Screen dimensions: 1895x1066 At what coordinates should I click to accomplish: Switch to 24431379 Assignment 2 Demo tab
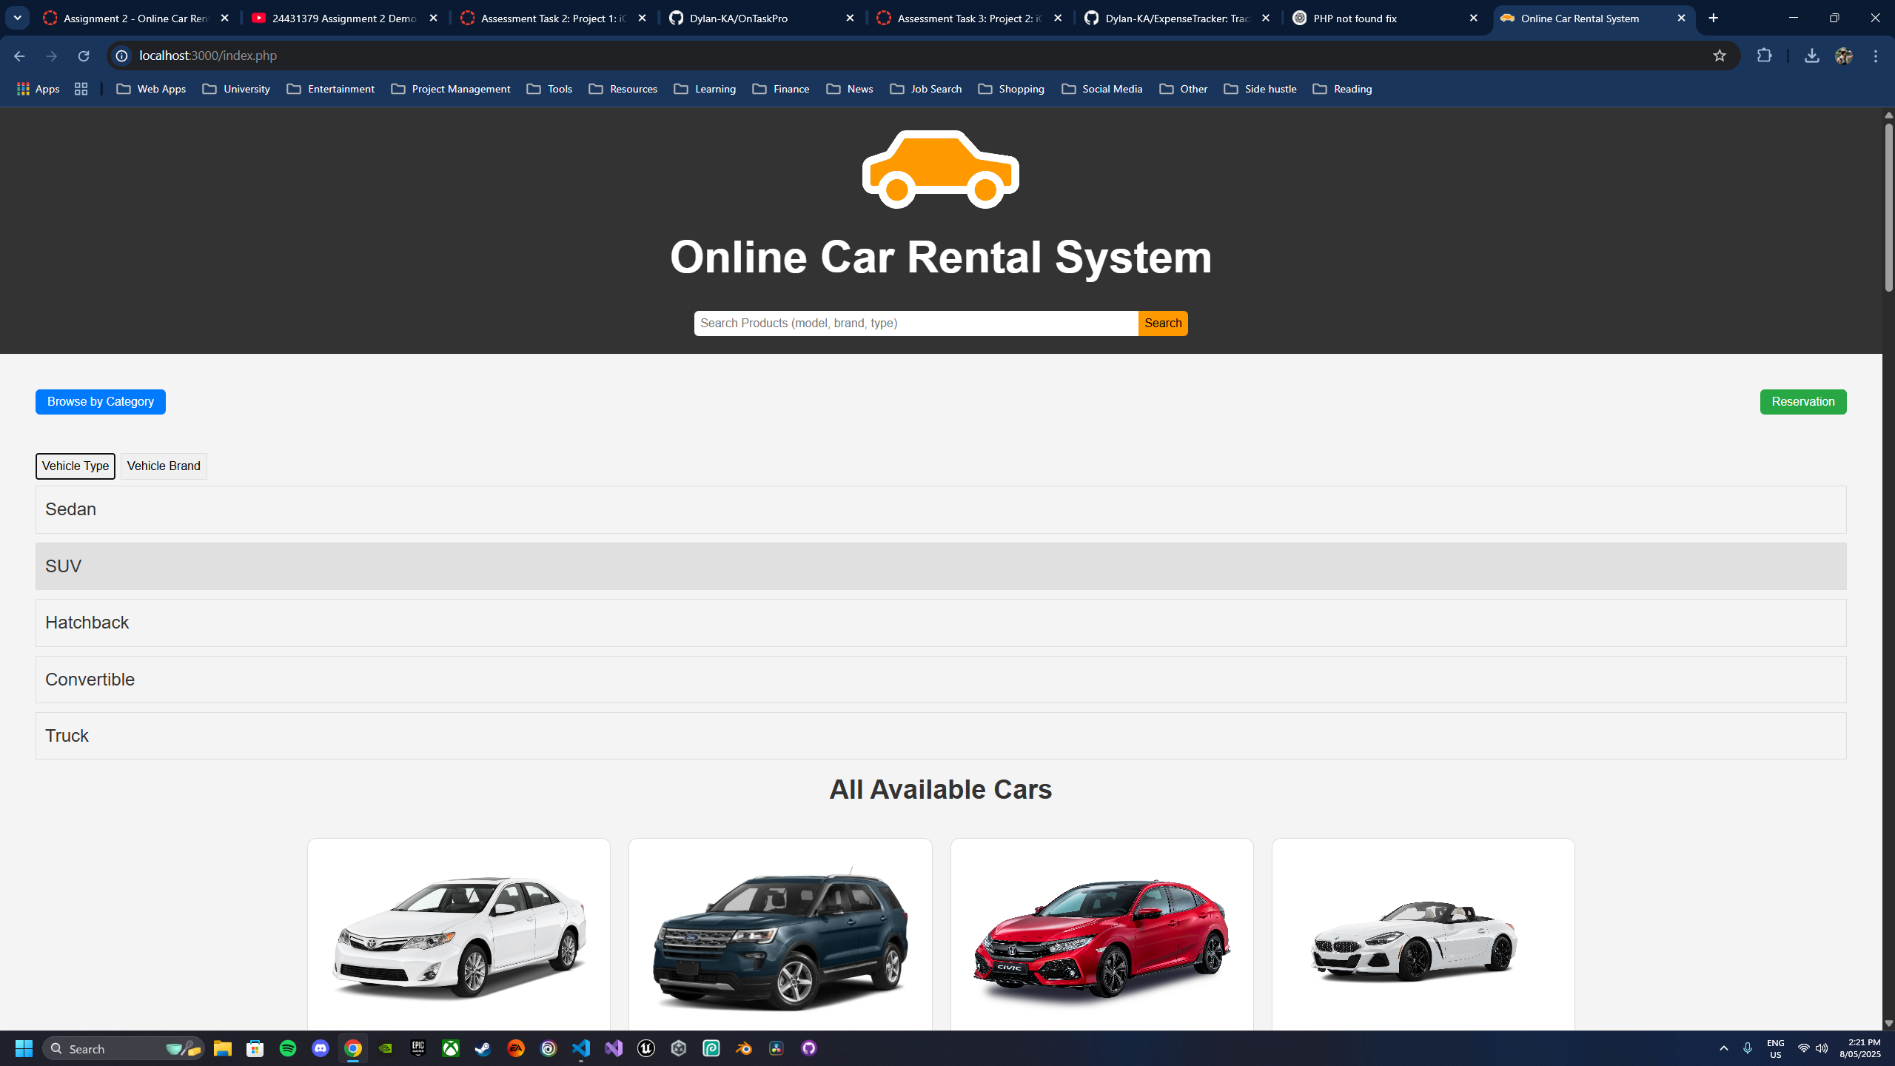[x=344, y=19]
